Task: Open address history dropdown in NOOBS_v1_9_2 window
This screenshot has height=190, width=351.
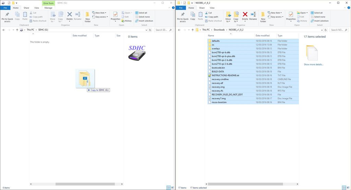Action: coord(322,30)
